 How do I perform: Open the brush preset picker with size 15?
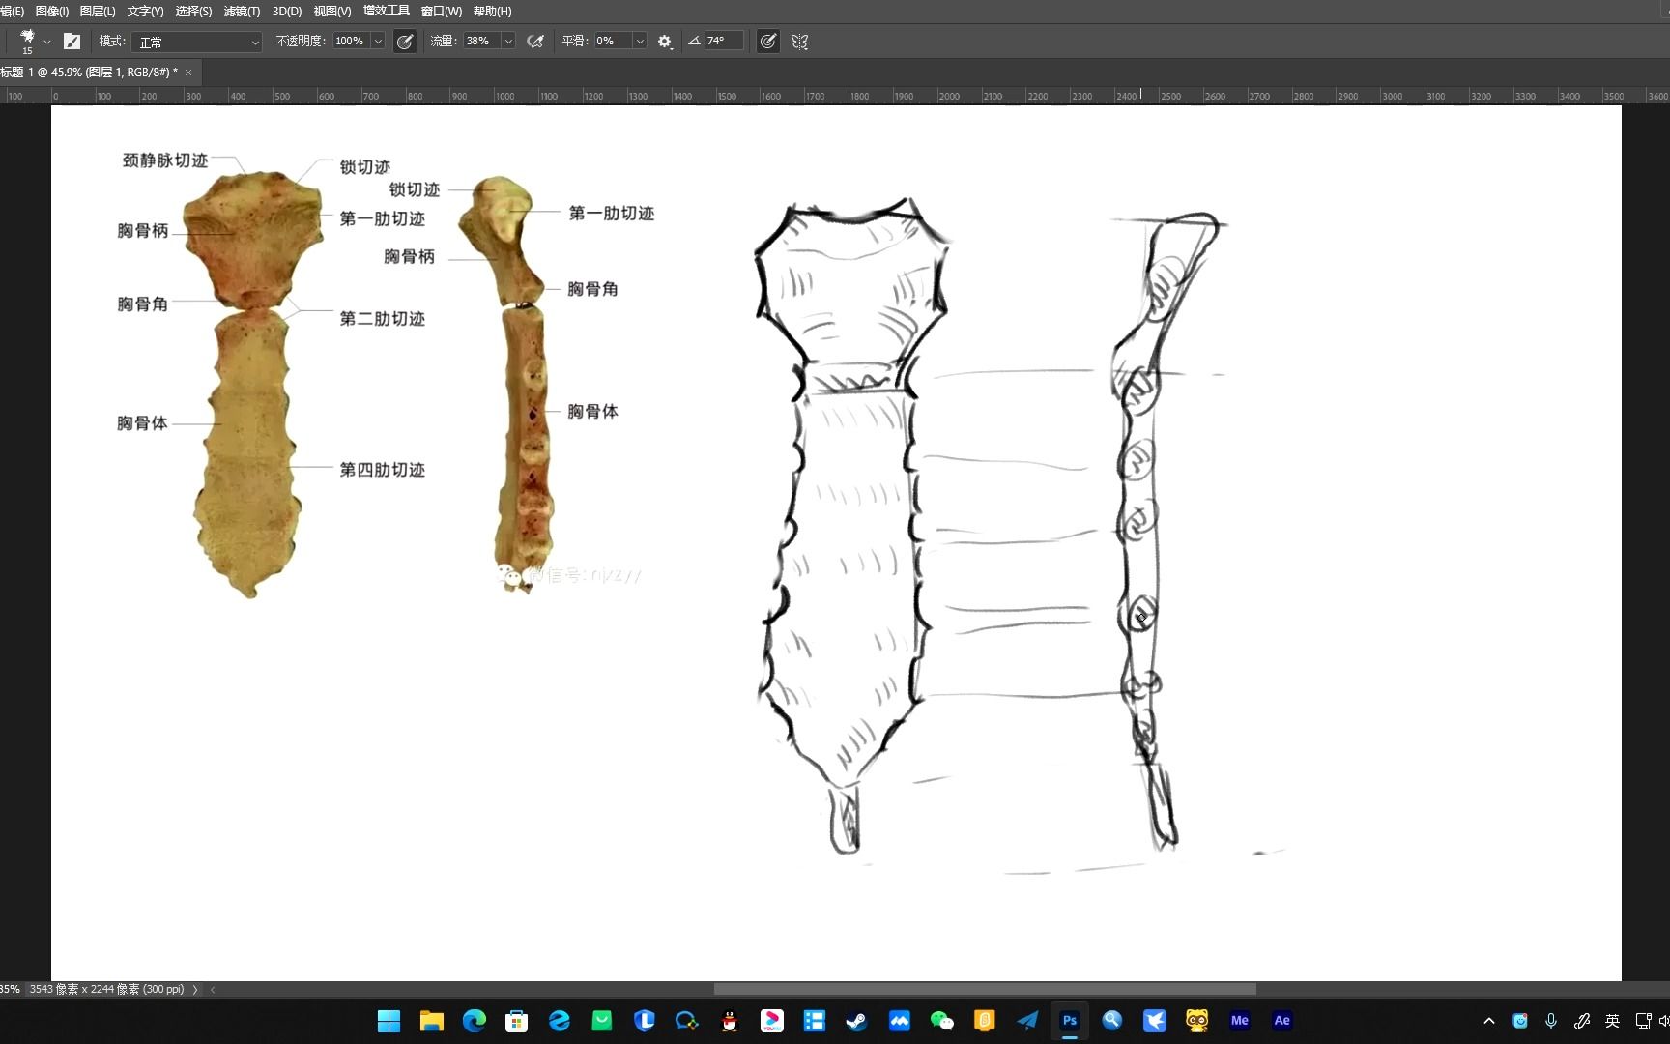pos(27,41)
